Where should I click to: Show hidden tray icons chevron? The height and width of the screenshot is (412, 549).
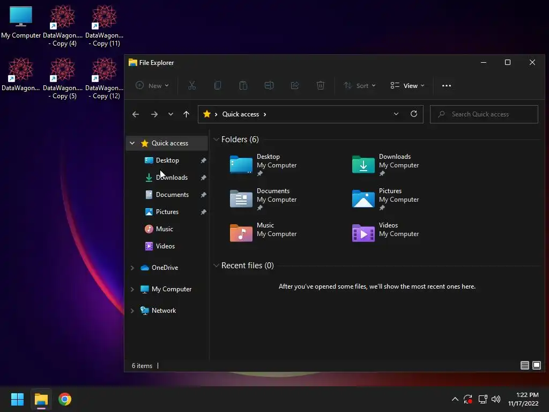click(x=455, y=399)
